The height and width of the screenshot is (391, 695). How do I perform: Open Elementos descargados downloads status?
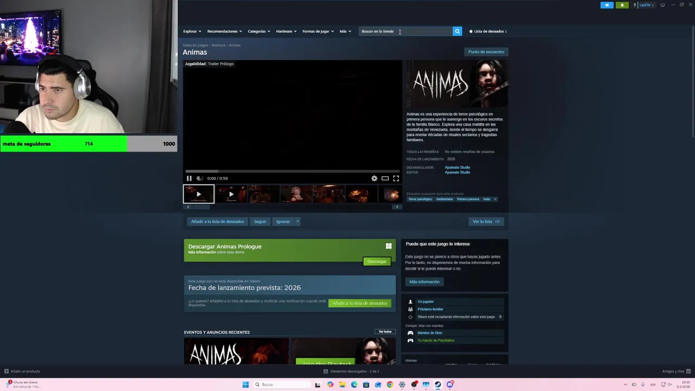click(351, 371)
